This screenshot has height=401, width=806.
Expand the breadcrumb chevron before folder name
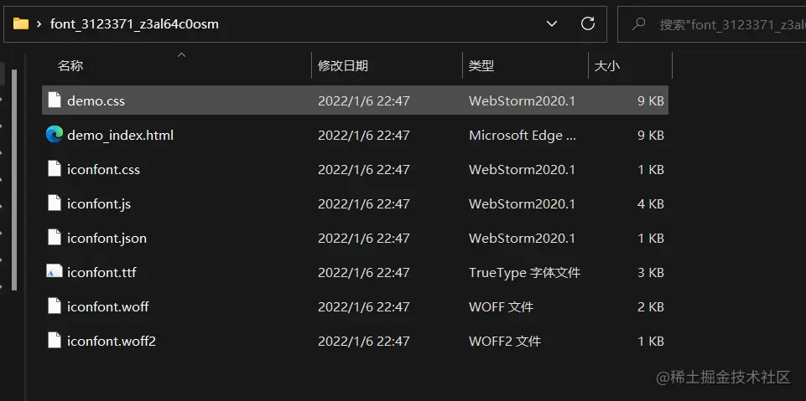pos(39,24)
